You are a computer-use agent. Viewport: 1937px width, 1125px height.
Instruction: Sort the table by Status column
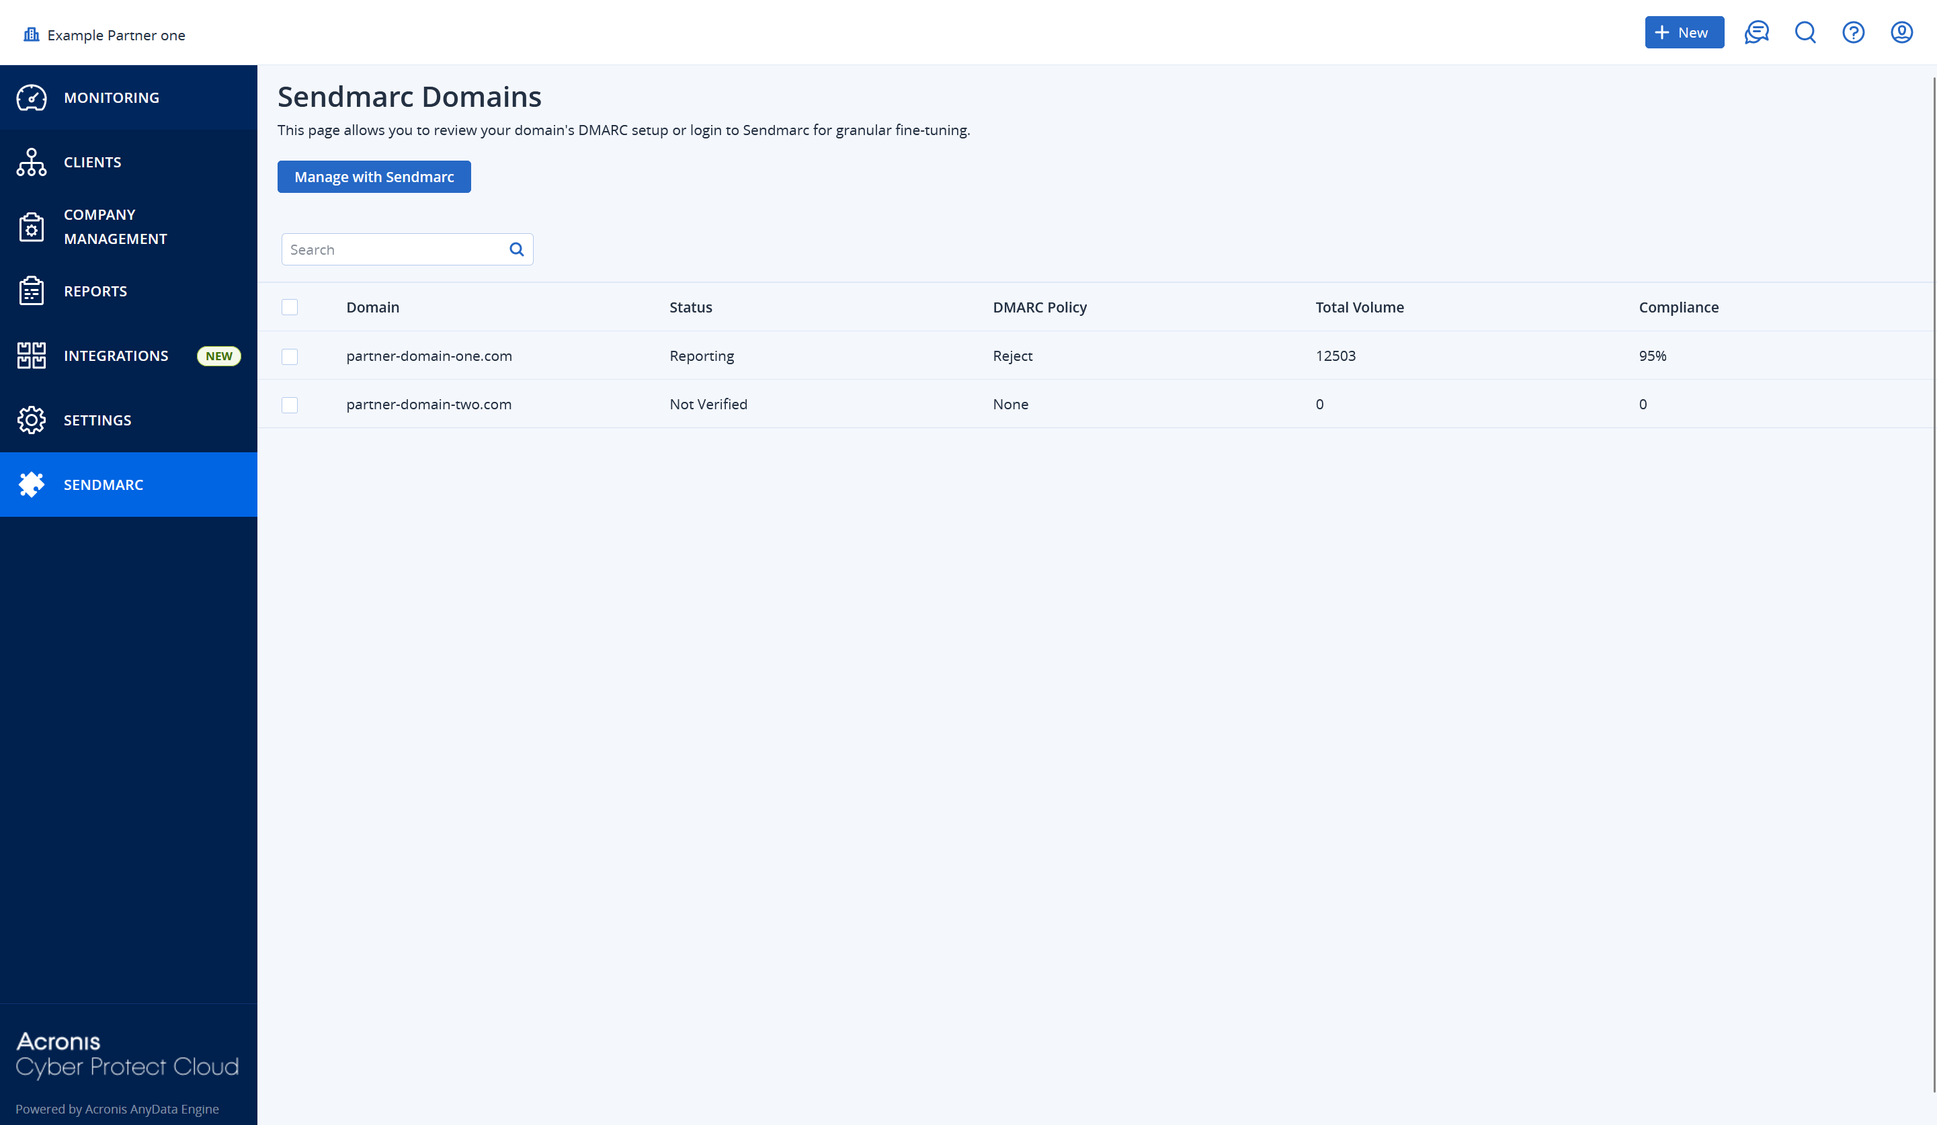[x=690, y=306]
